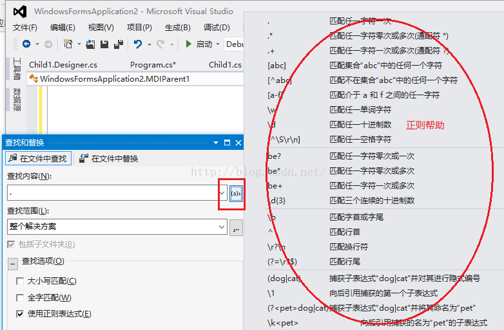
Task: Open the Data Sources (数据源) side tab
Action: [17, 100]
